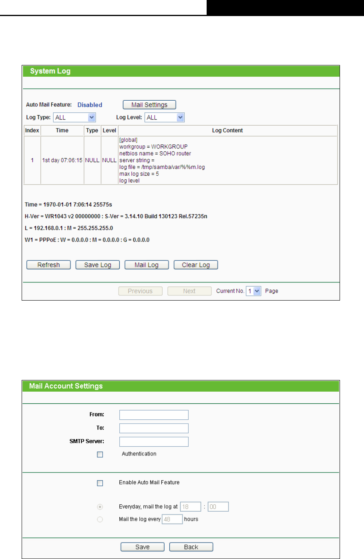Expand the Log Level dropdown
Image resolution: width=364 pixels, height=559 pixels.
[x=164, y=117]
